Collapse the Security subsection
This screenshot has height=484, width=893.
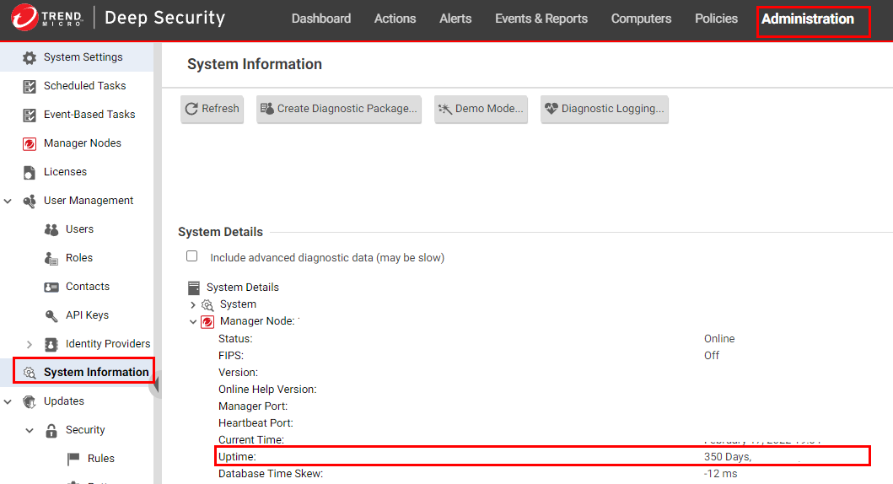pyautogui.click(x=30, y=431)
